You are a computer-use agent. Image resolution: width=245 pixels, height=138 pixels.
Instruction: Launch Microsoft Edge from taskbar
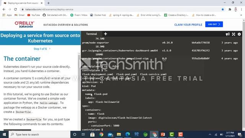click(127, 135)
